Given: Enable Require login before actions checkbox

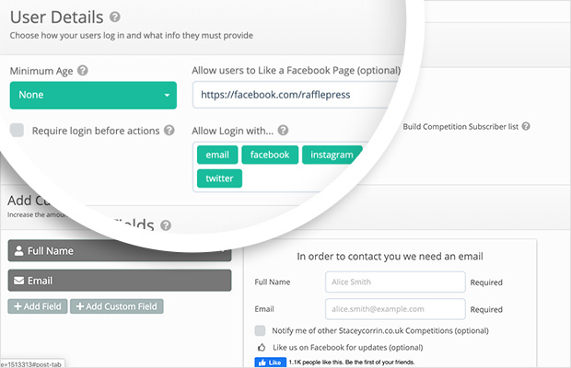Looking at the screenshot, I should coord(17,130).
